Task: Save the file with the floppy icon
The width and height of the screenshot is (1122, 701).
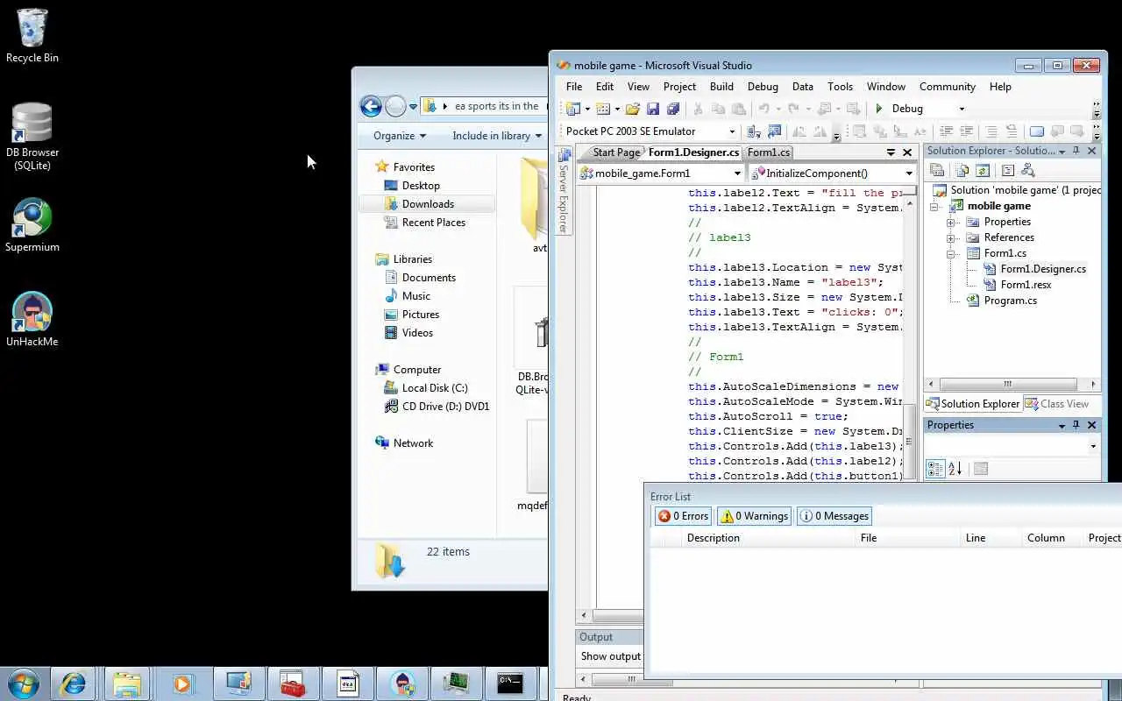Action: point(653,109)
